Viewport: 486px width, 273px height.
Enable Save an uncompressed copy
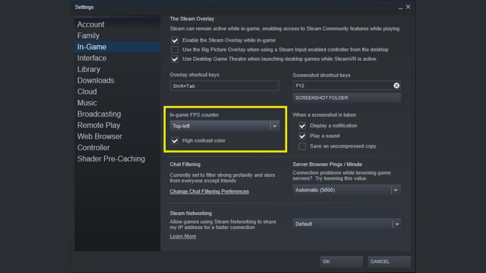click(x=302, y=146)
